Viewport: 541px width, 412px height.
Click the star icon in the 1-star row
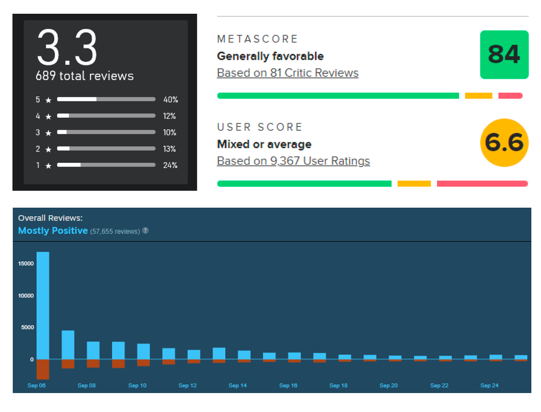point(48,166)
